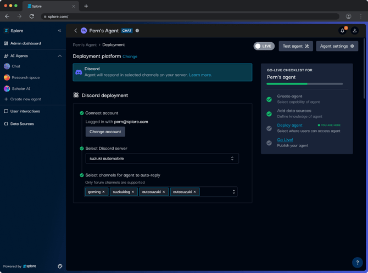Click the Add data sources check mark
Viewport: 368px width, 273px height.
(269, 114)
